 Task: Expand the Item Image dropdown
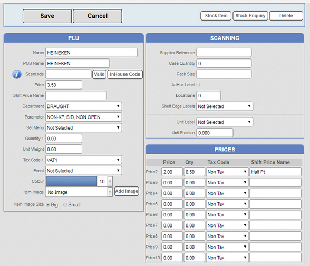[x=110, y=192]
